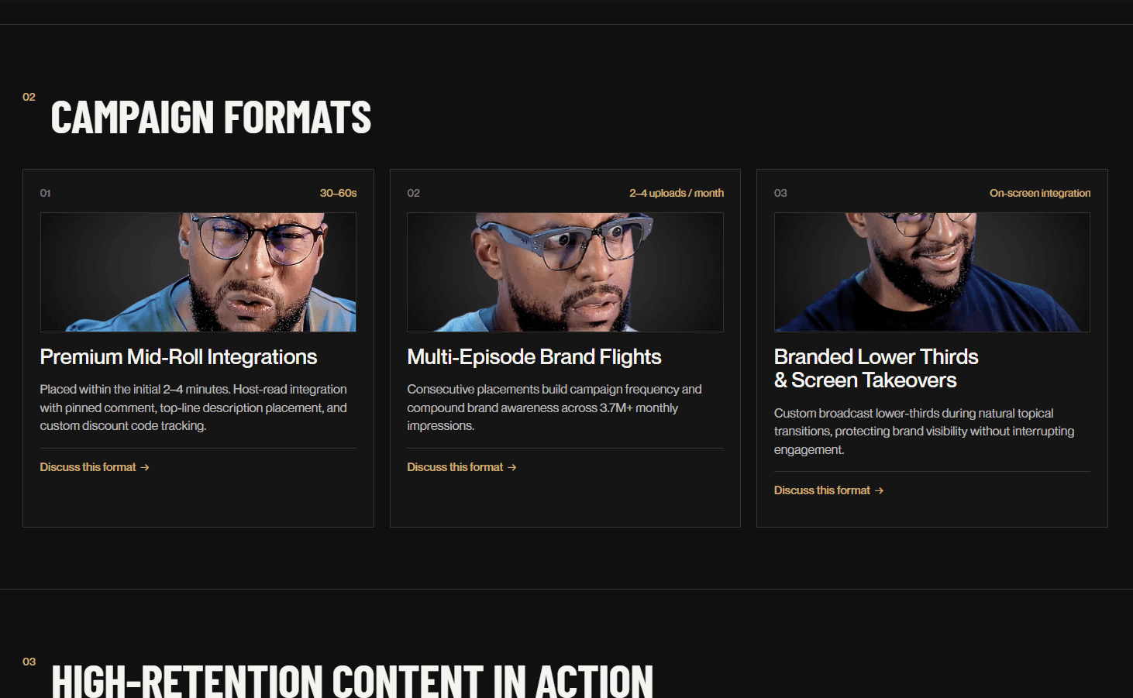This screenshot has width=1133, height=698.
Task: Select the Premium Mid-Roll Integrations thumbnail image
Action: (x=198, y=272)
